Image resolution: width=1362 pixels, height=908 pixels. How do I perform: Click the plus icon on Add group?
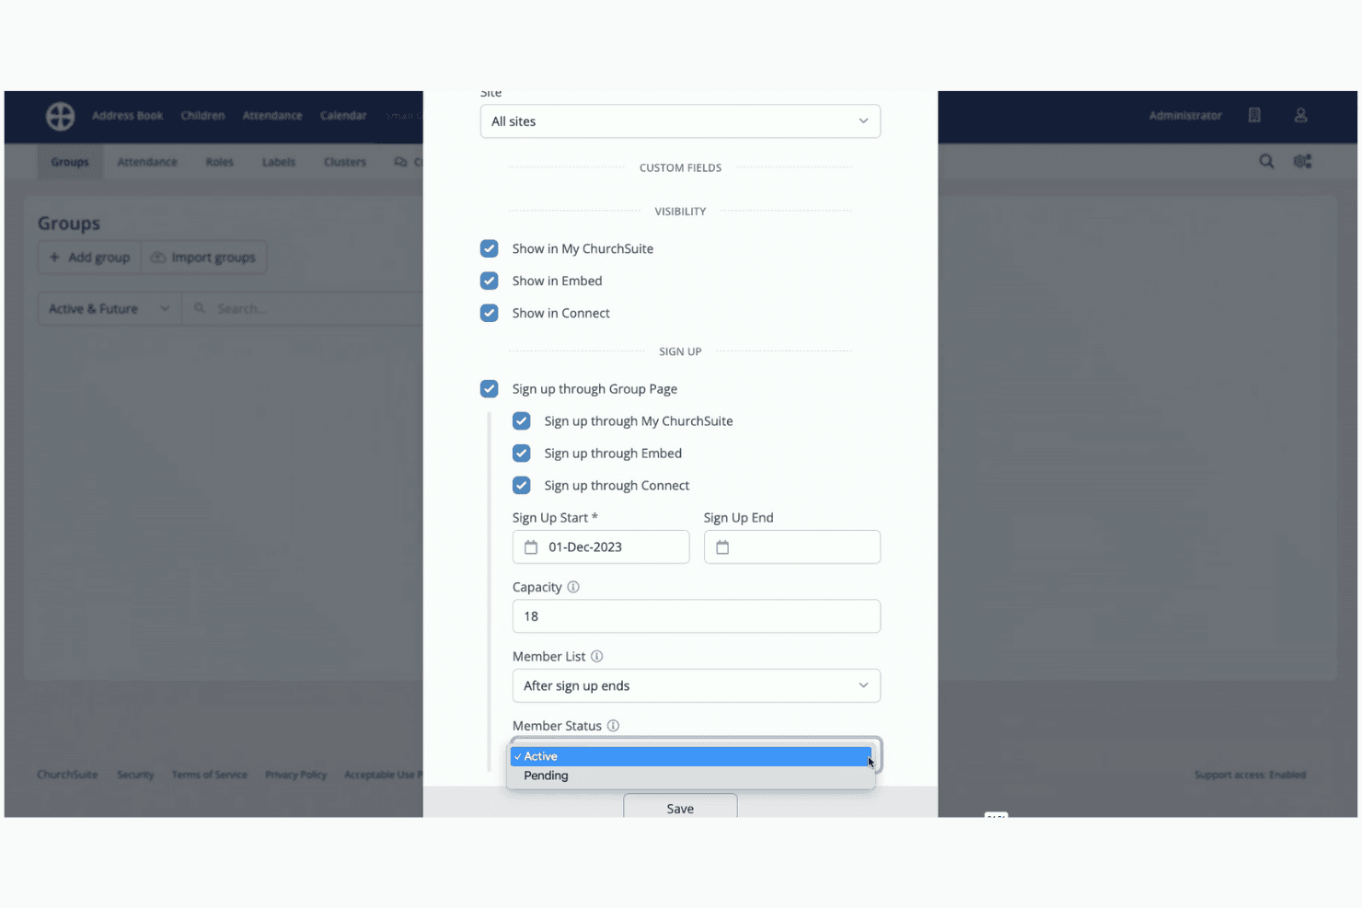[x=54, y=258]
